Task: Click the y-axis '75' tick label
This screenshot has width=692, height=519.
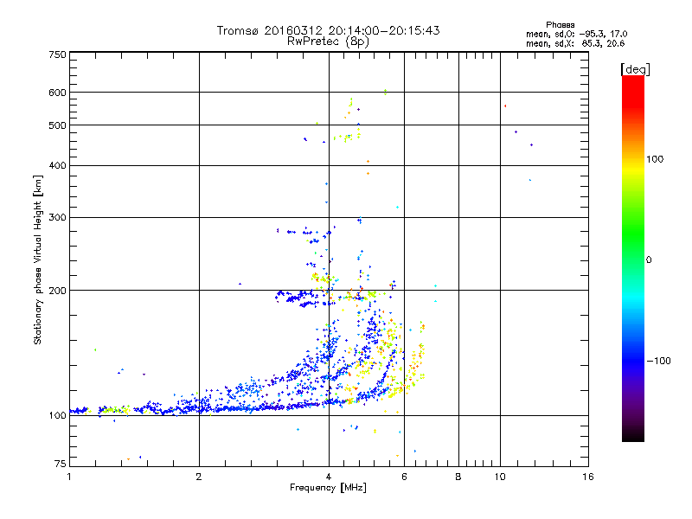Action: 61,464
